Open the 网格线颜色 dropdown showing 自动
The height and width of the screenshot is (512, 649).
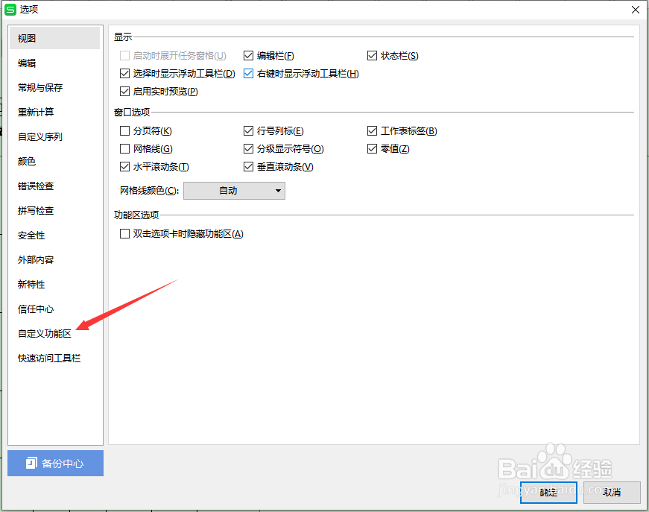point(234,191)
